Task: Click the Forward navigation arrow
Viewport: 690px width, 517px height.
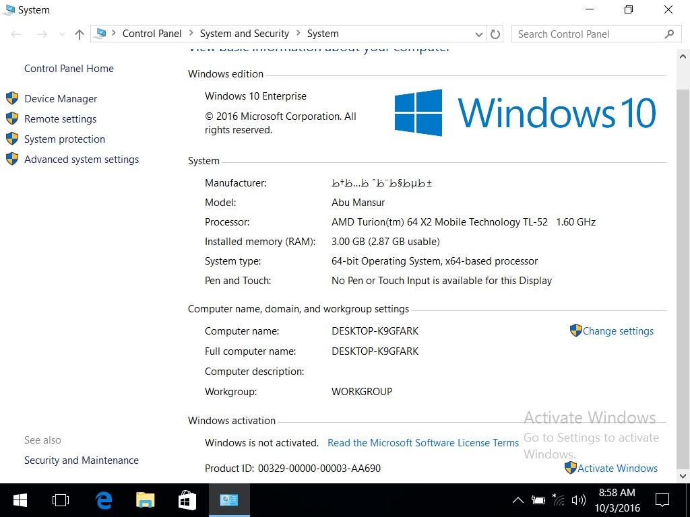Action: click(x=42, y=34)
